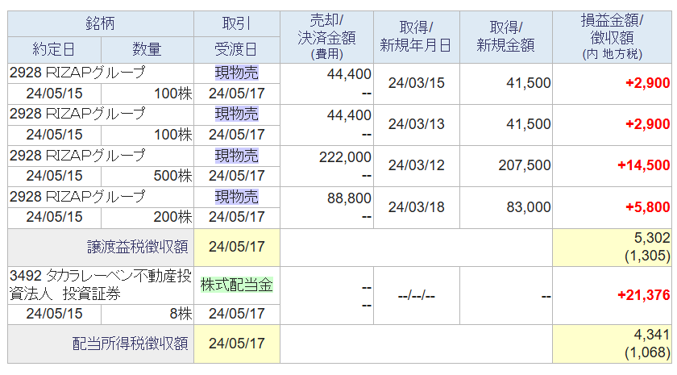Click 24/05/17 date in 譲渡益税徴収額 row
This screenshot has height=375, width=677.
pyautogui.click(x=237, y=247)
